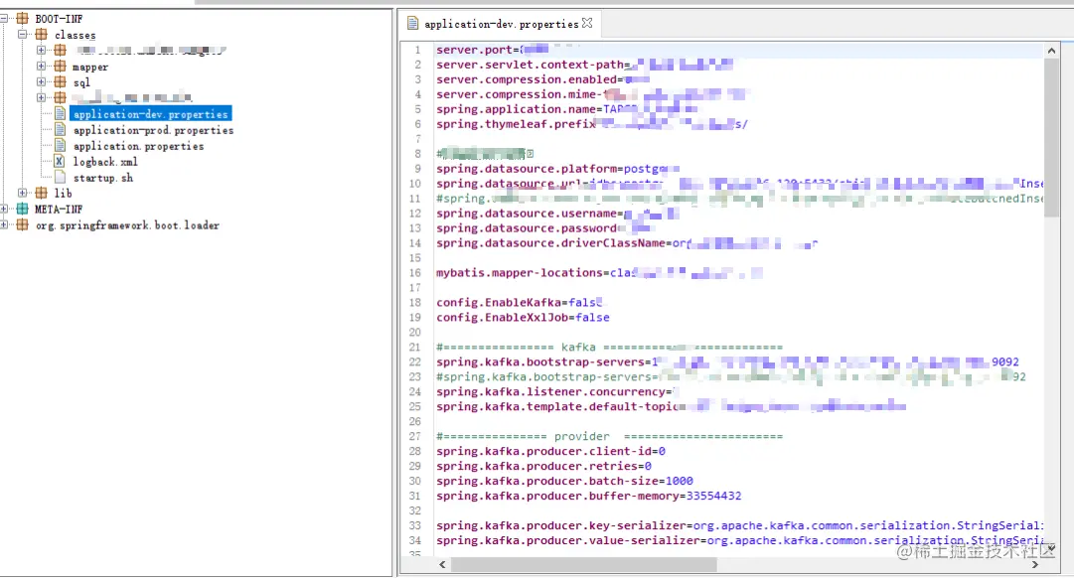Click the editor's scroll-down arrow

1050,548
